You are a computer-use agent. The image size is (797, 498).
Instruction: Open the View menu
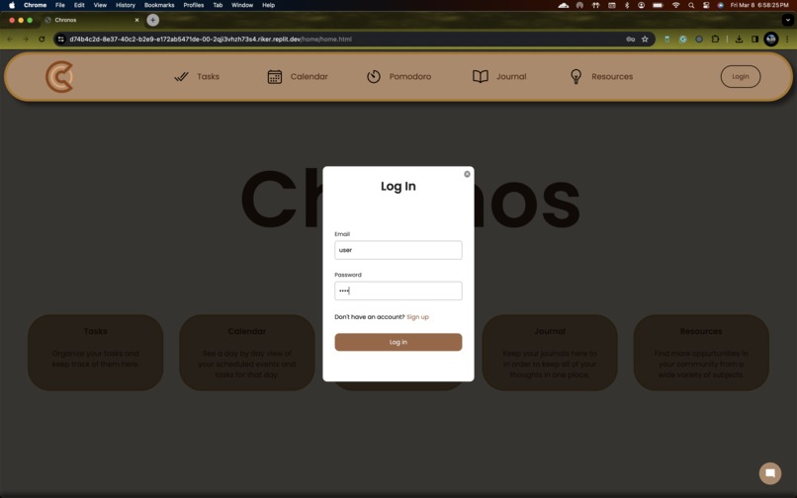(x=100, y=5)
